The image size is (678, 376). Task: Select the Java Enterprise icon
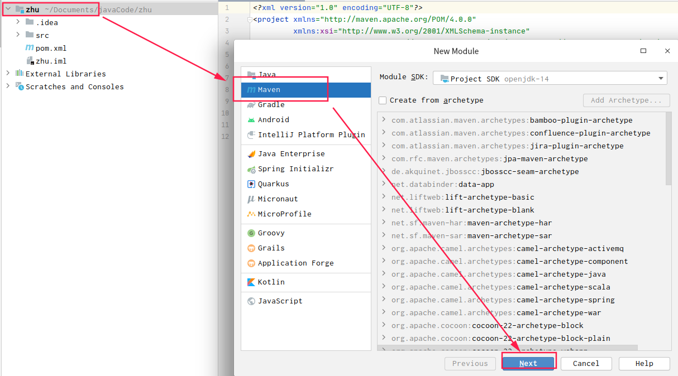(x=251, y=154)
